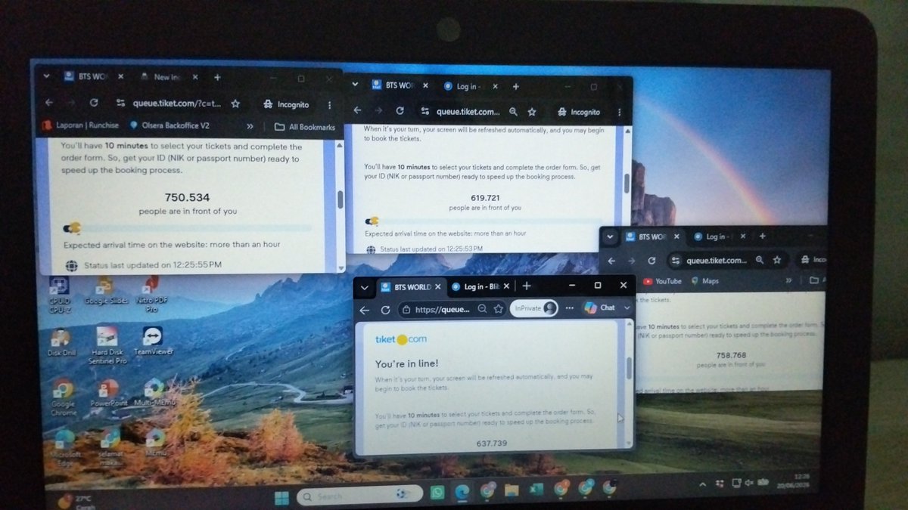Viewport: 908px width, 510px height.
Task: Click the zoom icon in the 619.721 queue window
Action: 513,112
